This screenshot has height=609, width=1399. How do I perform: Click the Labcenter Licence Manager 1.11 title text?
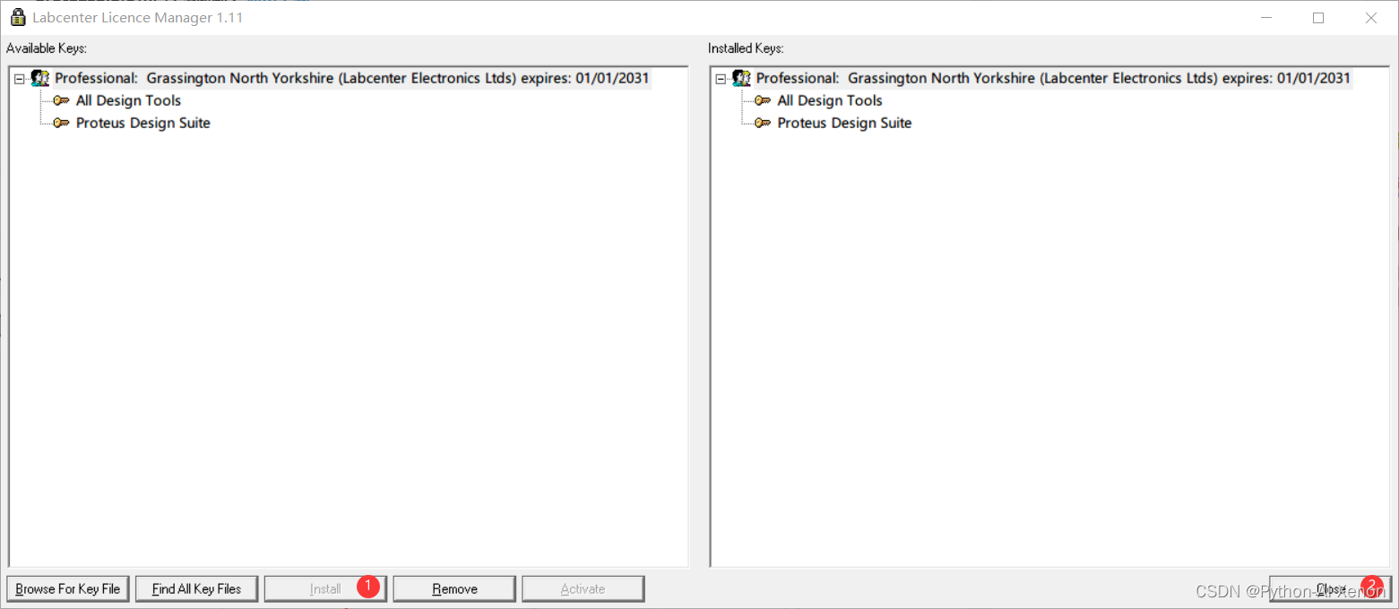(138, 18)
